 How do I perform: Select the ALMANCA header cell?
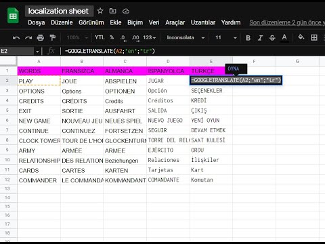[125, 71]
